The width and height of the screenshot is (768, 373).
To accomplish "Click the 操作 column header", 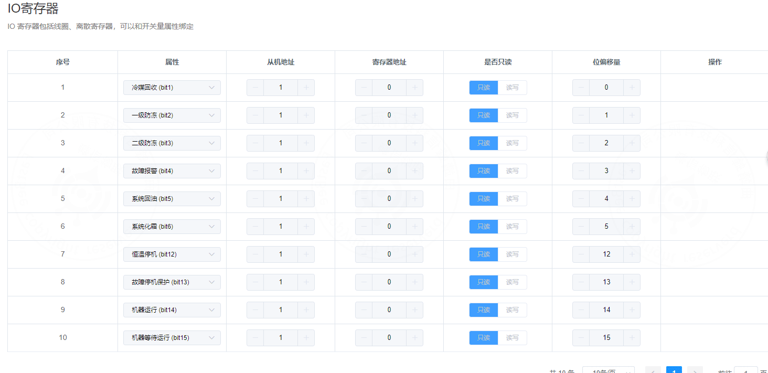I will [715, 62].
